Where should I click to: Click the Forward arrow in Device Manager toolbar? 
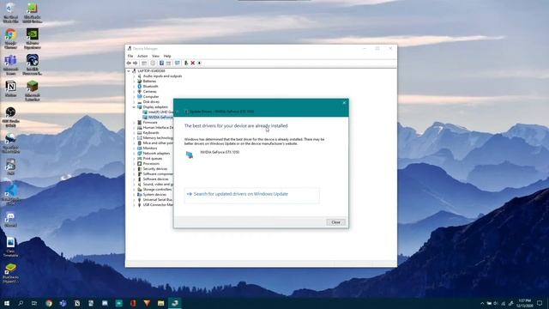(x=136, y=63)
